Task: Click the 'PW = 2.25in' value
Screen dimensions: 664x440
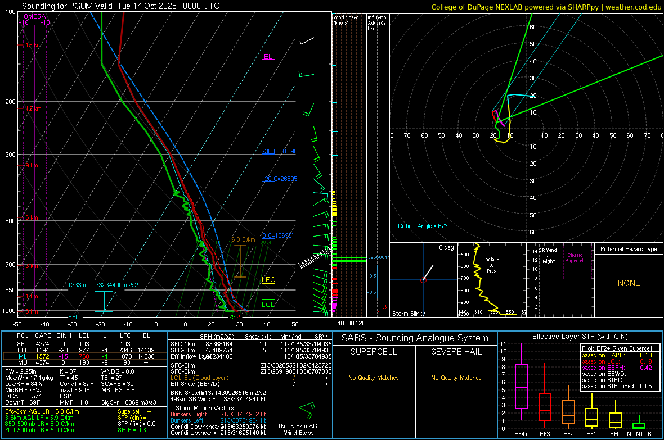Action: coord(21,371)
